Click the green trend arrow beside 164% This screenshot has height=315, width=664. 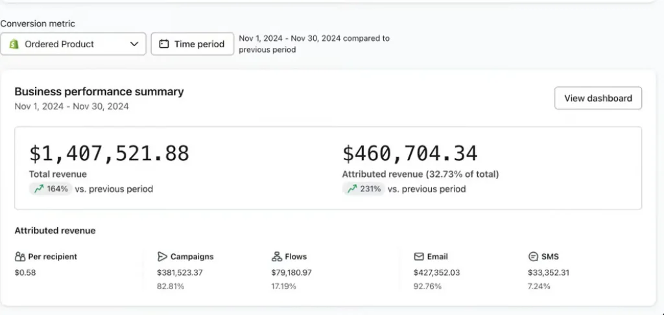39,189
